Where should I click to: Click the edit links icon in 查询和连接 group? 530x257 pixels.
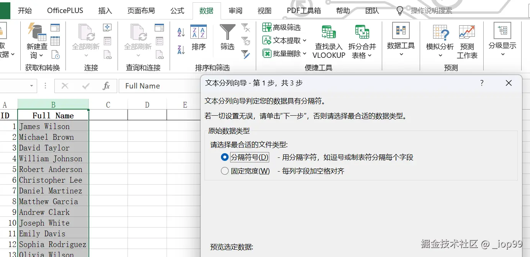coord(159,54)
